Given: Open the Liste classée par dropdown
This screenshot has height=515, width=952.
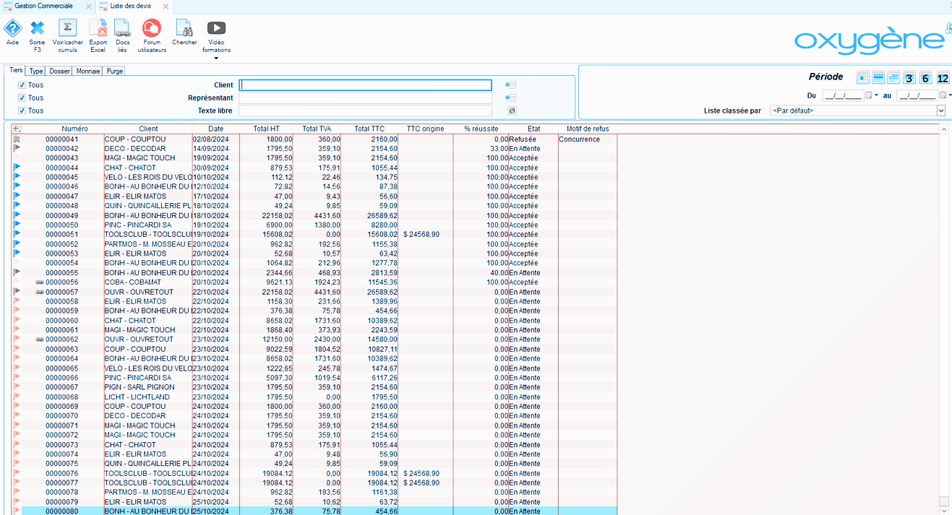Looking at the screenshot, I should coord(940,111).
